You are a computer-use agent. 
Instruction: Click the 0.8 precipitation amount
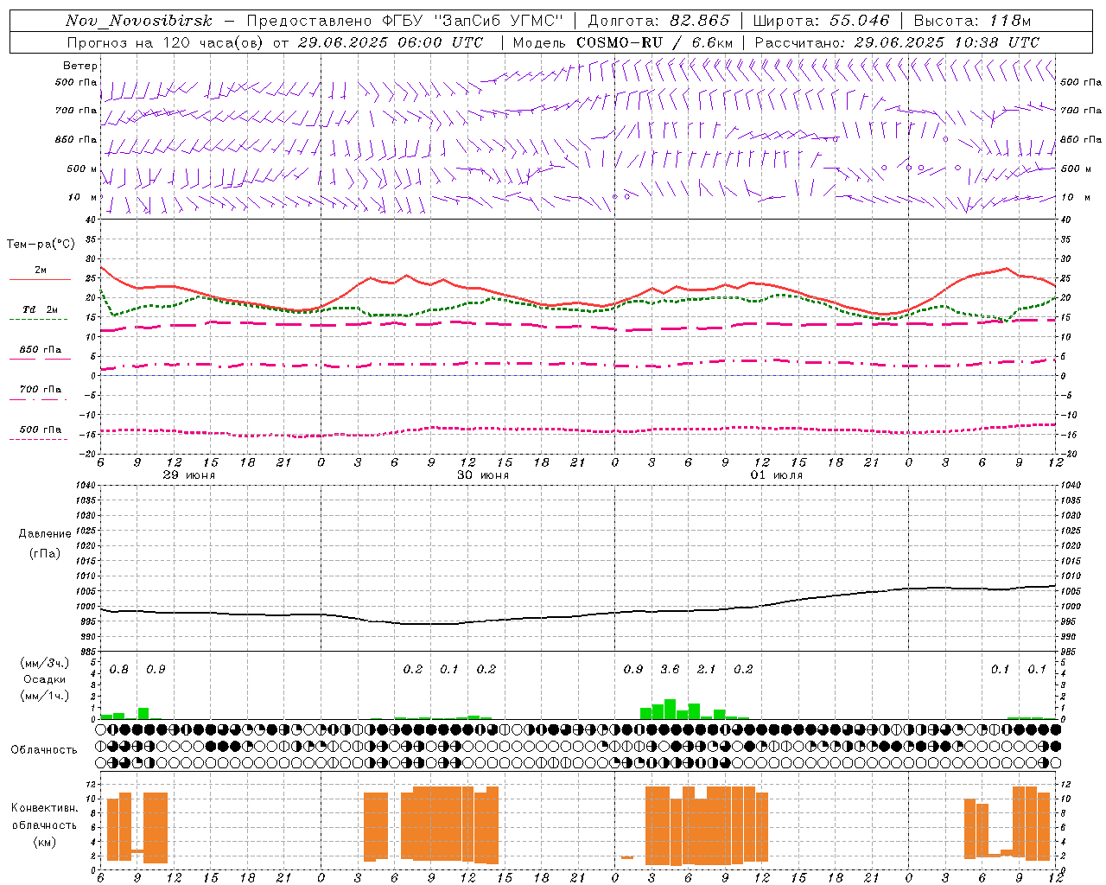119,669
